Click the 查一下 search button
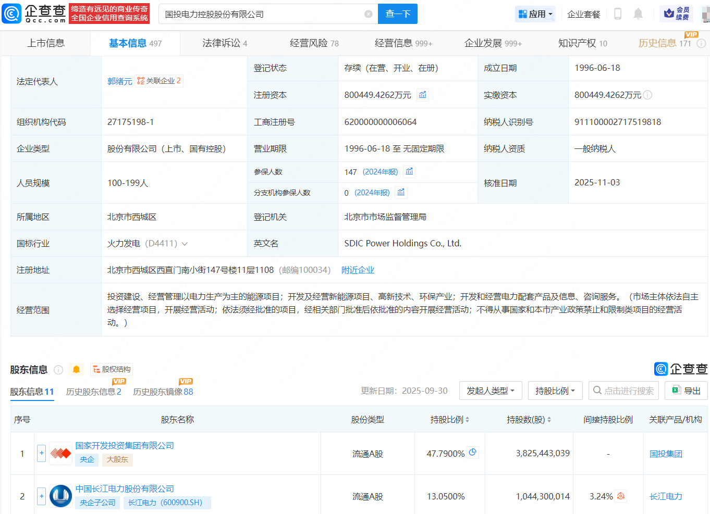 tap(397, 14)
